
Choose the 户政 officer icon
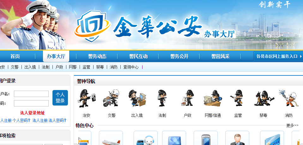(x=187, y=98)
